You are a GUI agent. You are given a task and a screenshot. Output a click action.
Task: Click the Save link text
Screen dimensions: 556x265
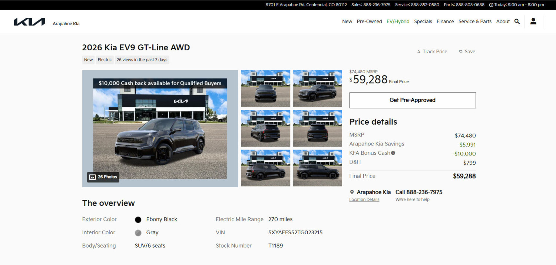tap(470, 51)
